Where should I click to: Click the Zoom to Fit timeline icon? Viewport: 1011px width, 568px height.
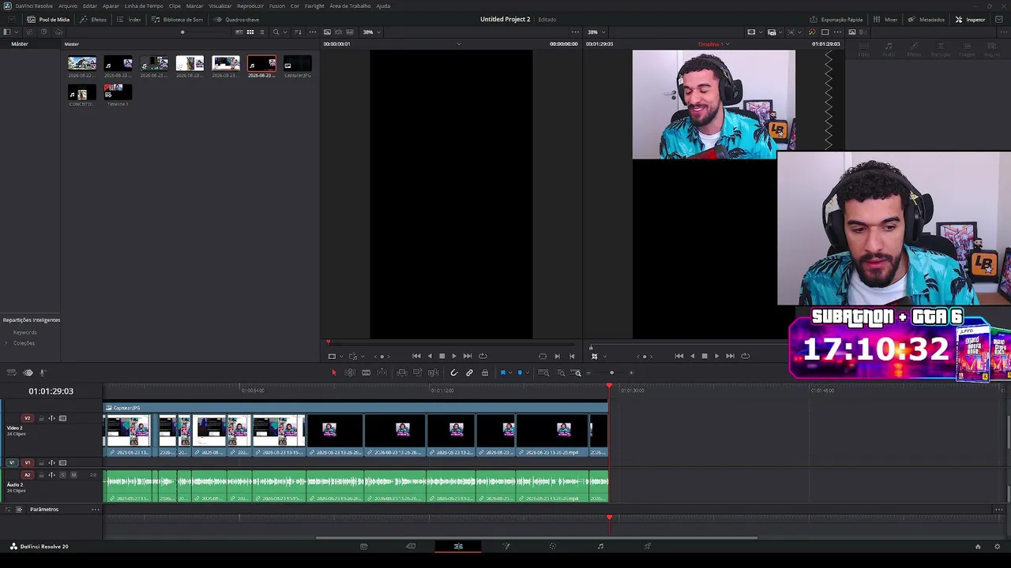pos(543,372)
